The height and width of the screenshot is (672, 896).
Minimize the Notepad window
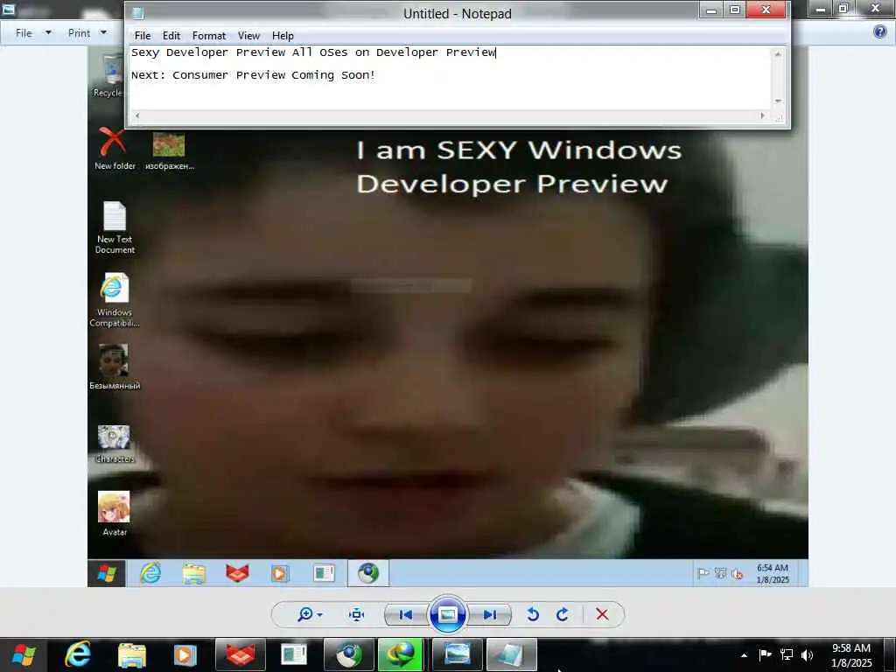click(x=711, y=10)
